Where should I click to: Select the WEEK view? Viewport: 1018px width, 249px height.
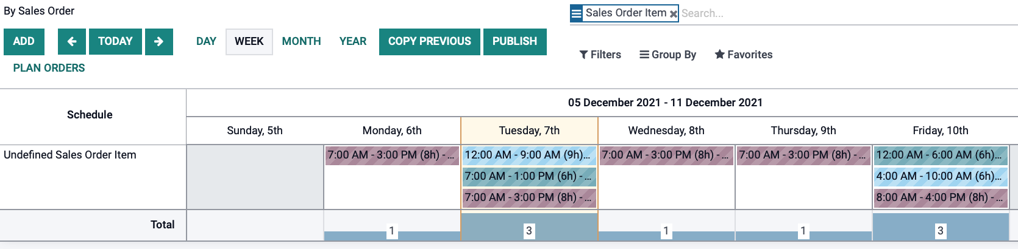tap(249, 42)
